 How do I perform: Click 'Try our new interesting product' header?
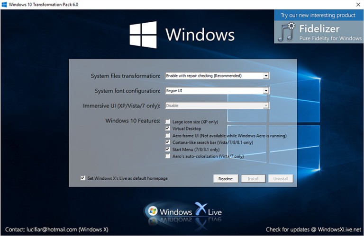318,15
